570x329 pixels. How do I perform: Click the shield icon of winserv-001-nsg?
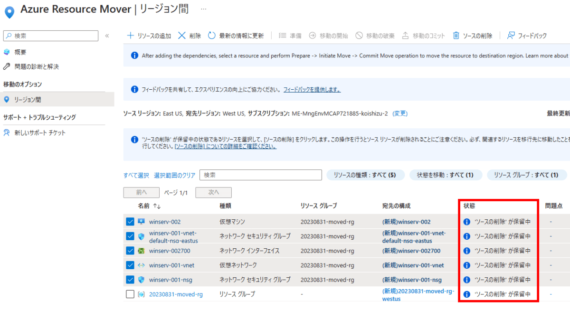coord(142,280)
